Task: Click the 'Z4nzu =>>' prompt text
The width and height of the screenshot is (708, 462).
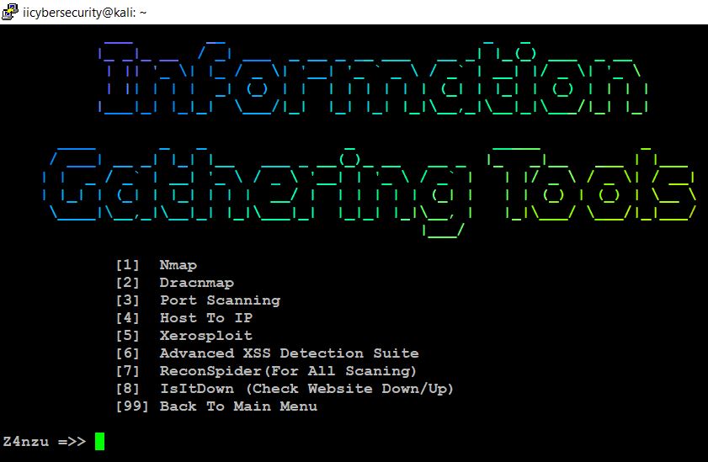Action: (x=45, y=441)
